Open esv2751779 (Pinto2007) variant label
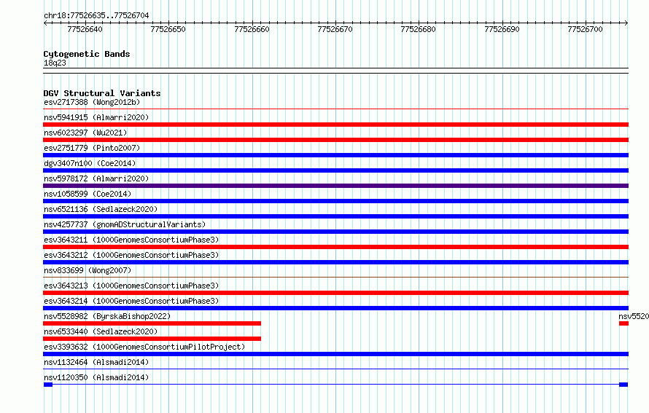The image size is (649, 413). click(92, 148)
